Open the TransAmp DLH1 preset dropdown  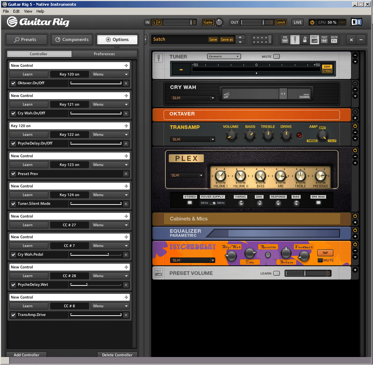(192, 139)
